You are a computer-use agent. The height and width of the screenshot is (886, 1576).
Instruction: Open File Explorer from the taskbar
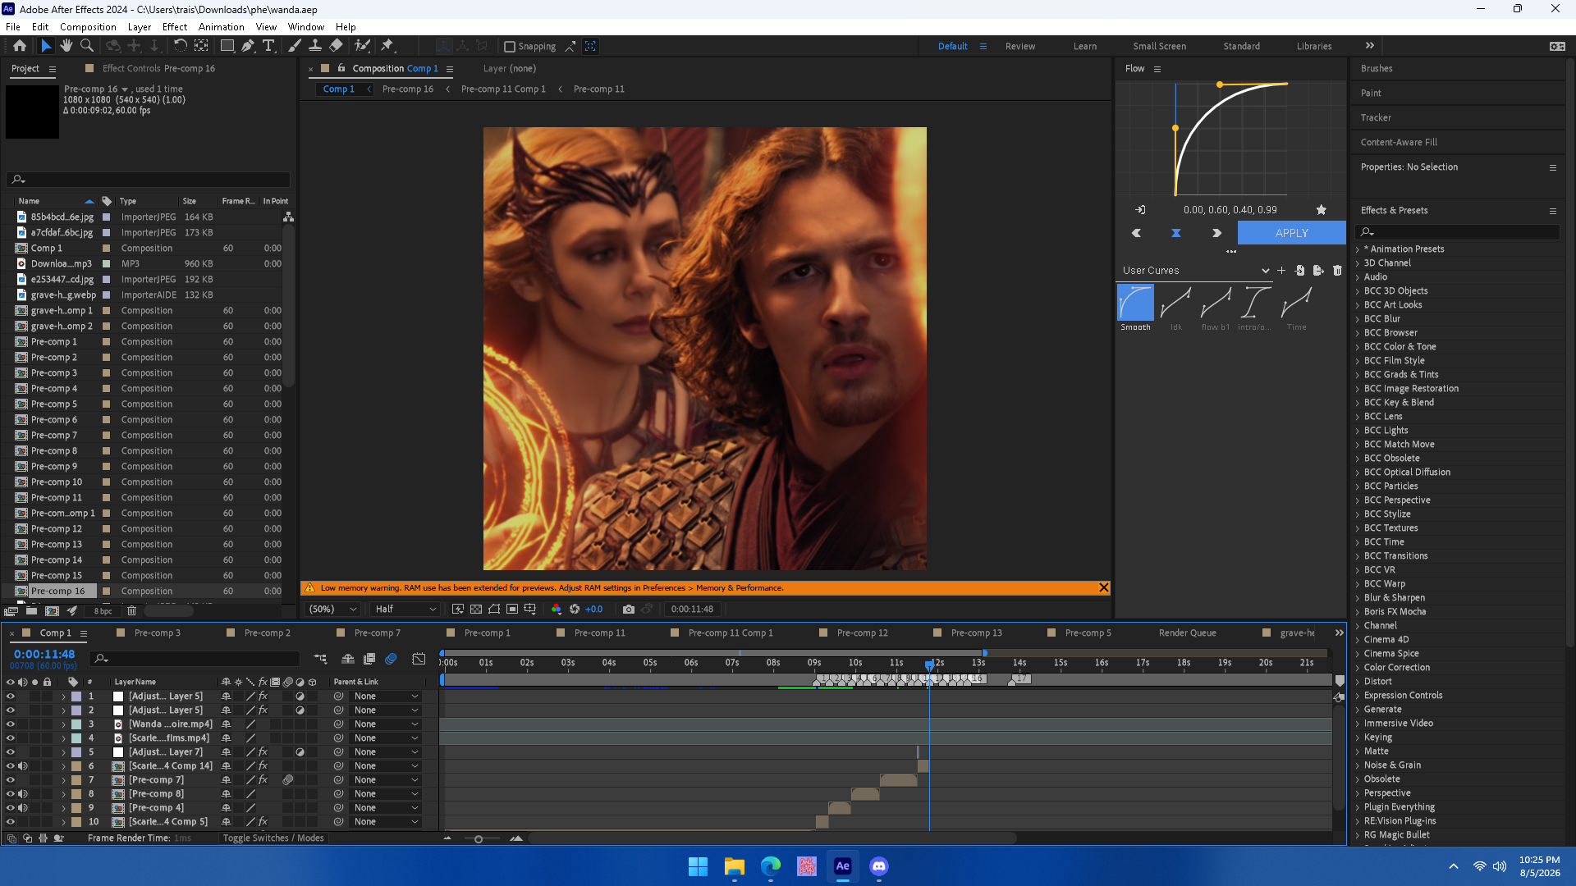[x=735, y=866]
